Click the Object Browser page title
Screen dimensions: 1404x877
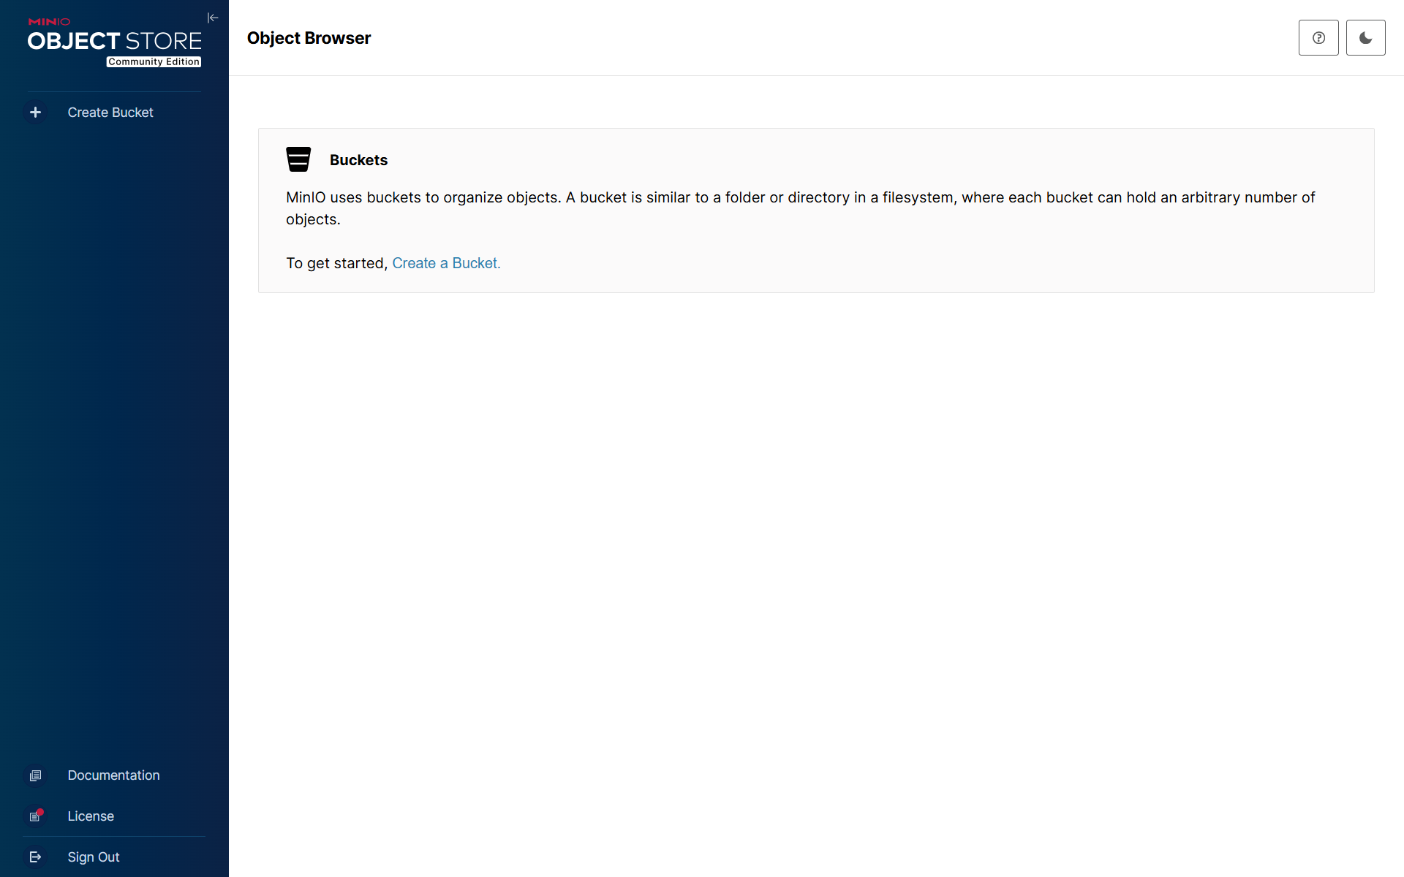pos(309,38)
